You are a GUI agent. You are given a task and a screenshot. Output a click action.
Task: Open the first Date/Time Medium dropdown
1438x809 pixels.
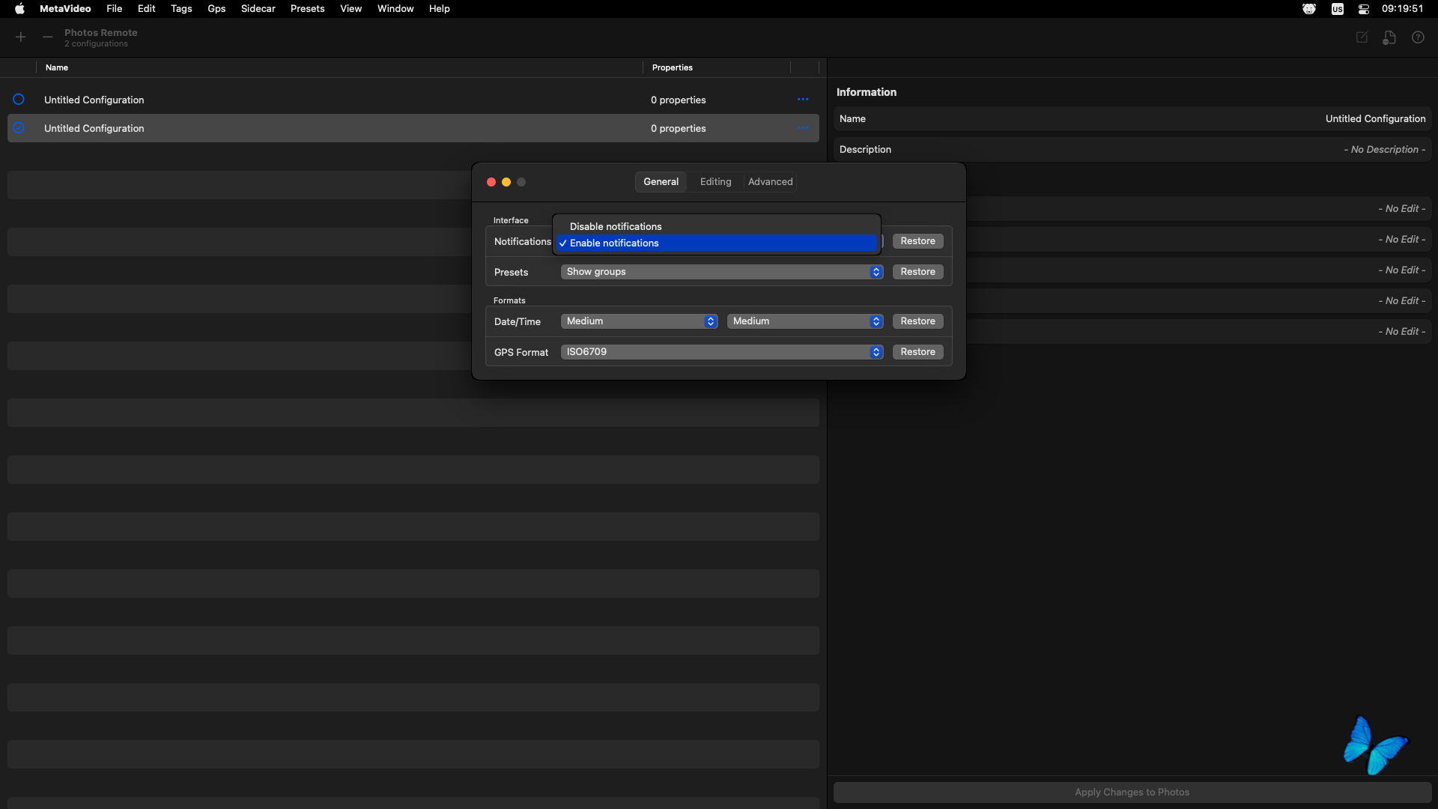click(x=639, y=321)
